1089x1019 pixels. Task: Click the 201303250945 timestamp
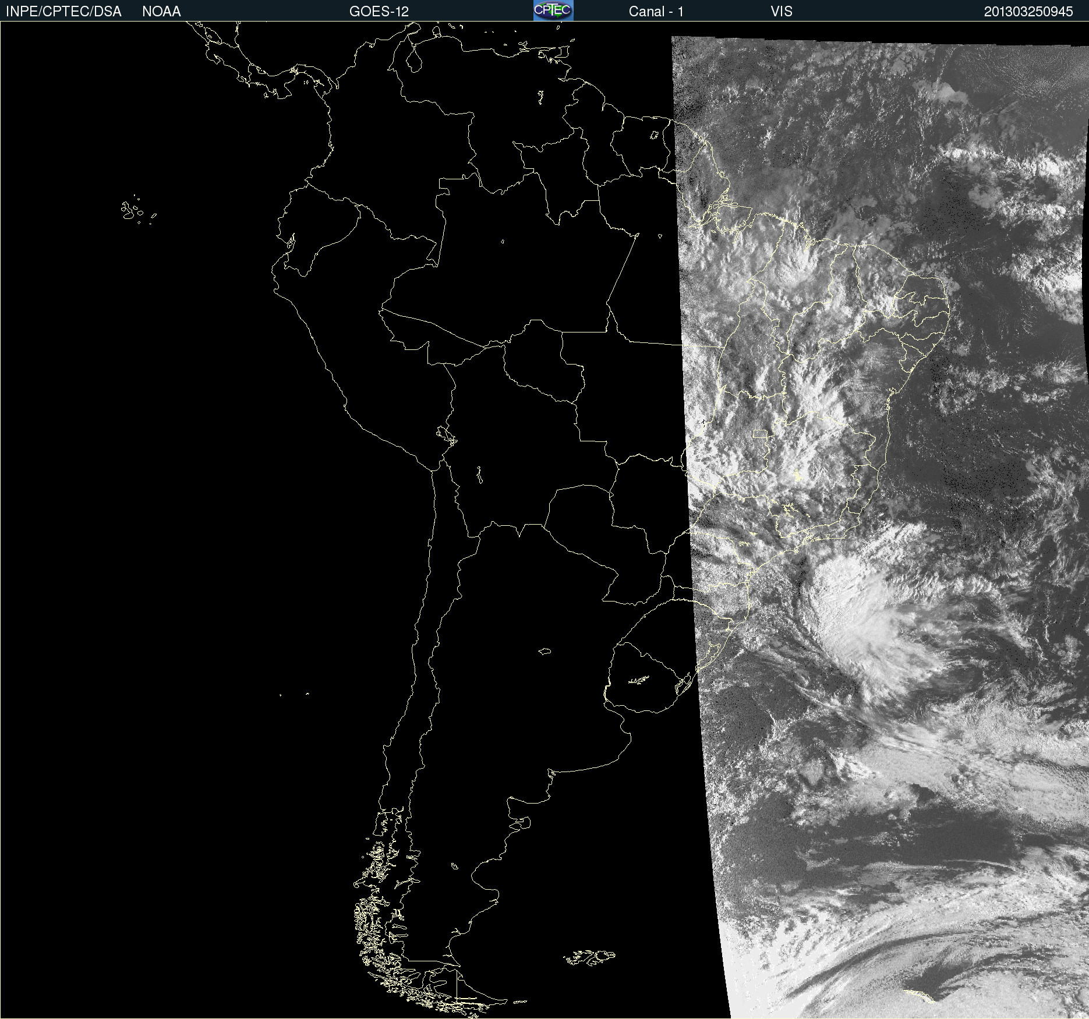coord(1028,12)
